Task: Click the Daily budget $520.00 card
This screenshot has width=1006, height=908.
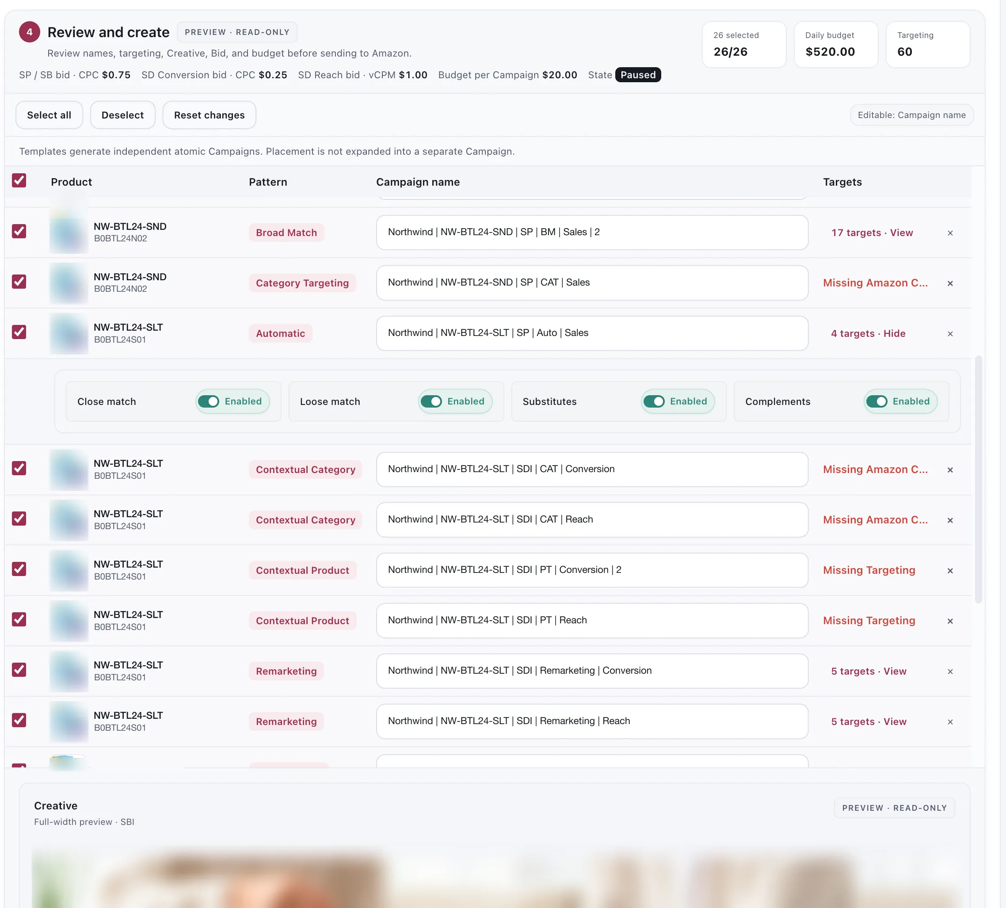Action: point(835,44)
